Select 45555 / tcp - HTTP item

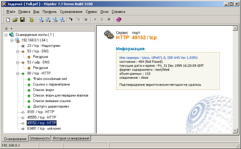(x=42, y=117)
